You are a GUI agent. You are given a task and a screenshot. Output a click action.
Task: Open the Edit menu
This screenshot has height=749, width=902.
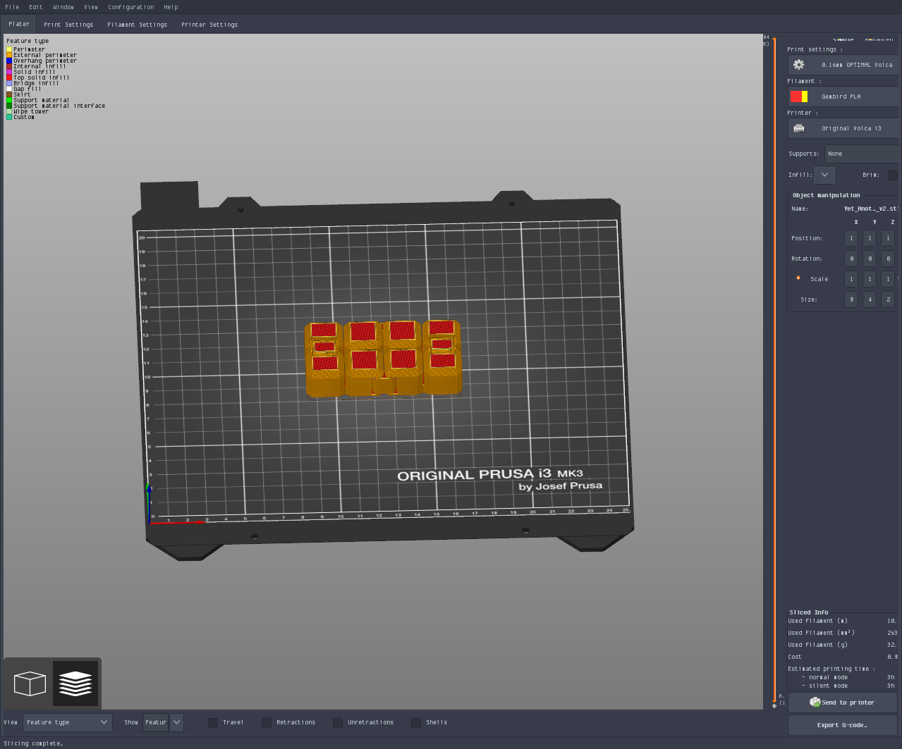pos(36,7)
